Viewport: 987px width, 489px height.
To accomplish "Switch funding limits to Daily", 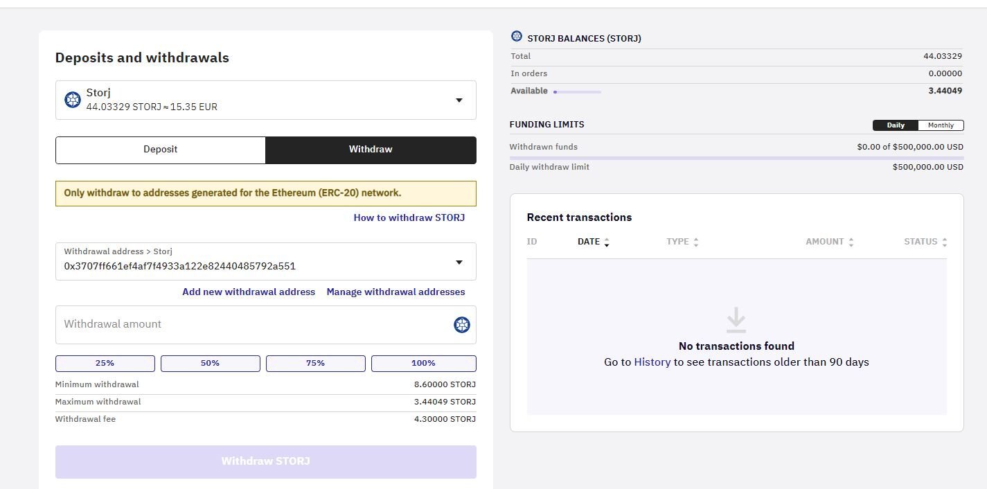I will tap(896, 125).
